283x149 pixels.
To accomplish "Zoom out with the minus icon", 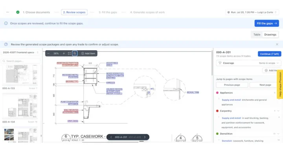I will 48,53.
